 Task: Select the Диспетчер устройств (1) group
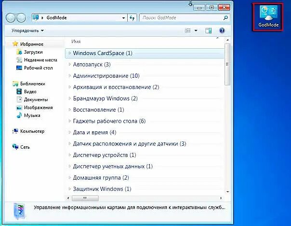pos(105,155)
